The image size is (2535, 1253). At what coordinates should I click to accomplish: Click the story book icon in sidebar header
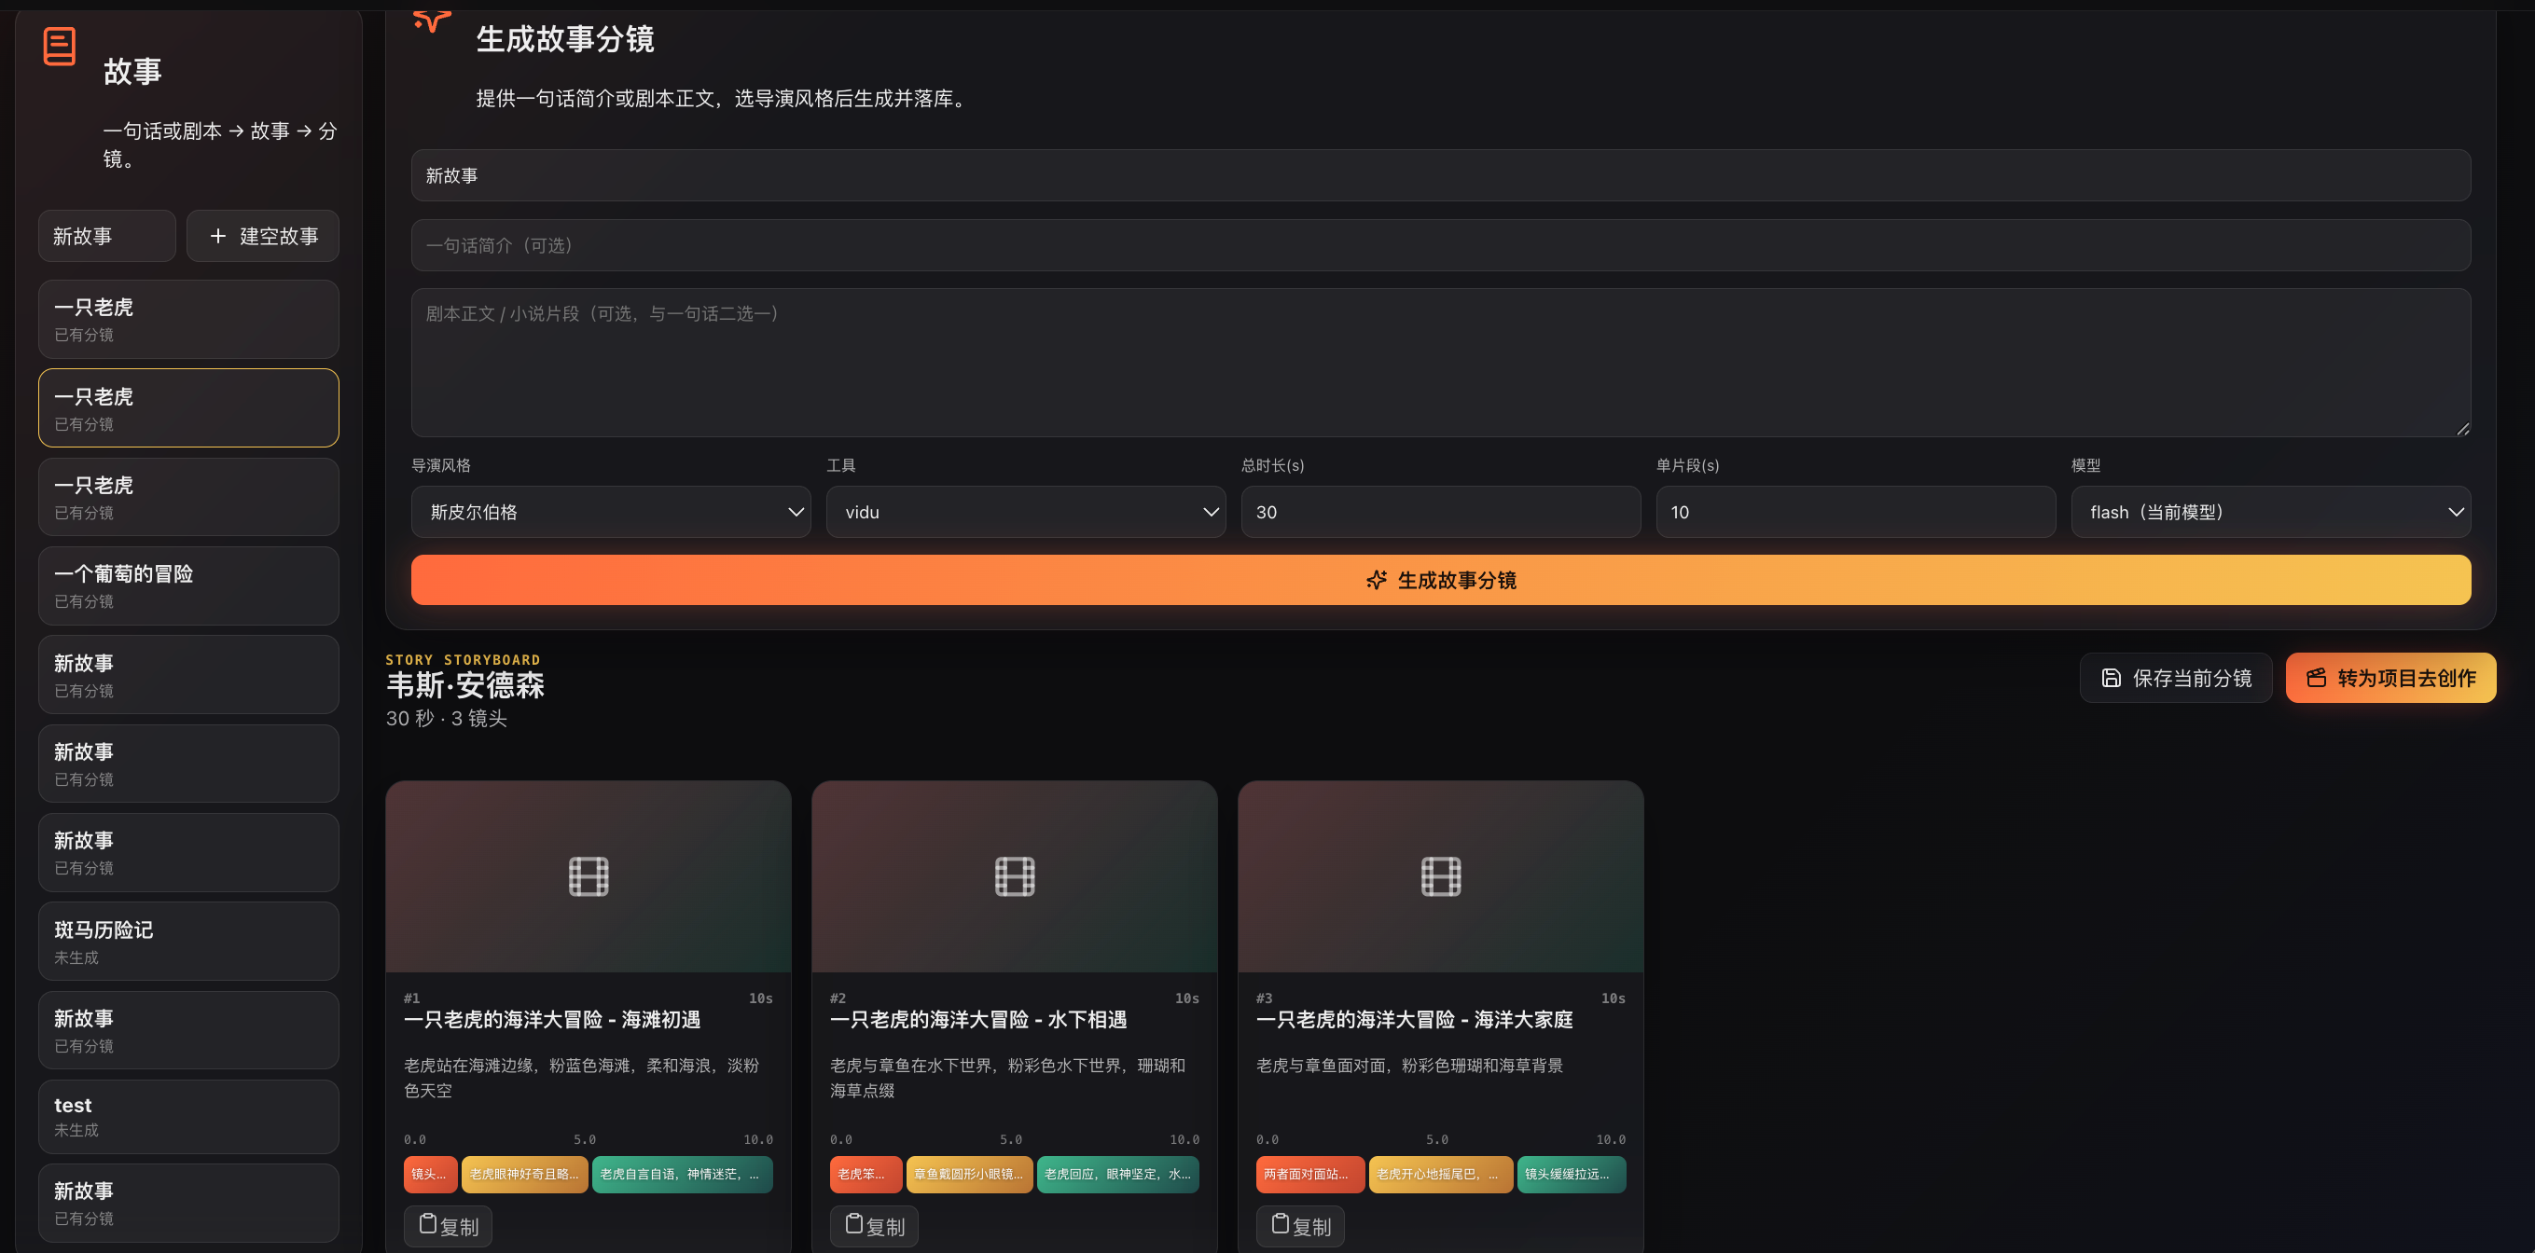[x=59, y=47]
